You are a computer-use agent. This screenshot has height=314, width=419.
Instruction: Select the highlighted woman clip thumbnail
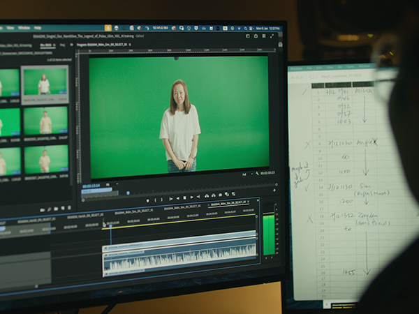45,82
